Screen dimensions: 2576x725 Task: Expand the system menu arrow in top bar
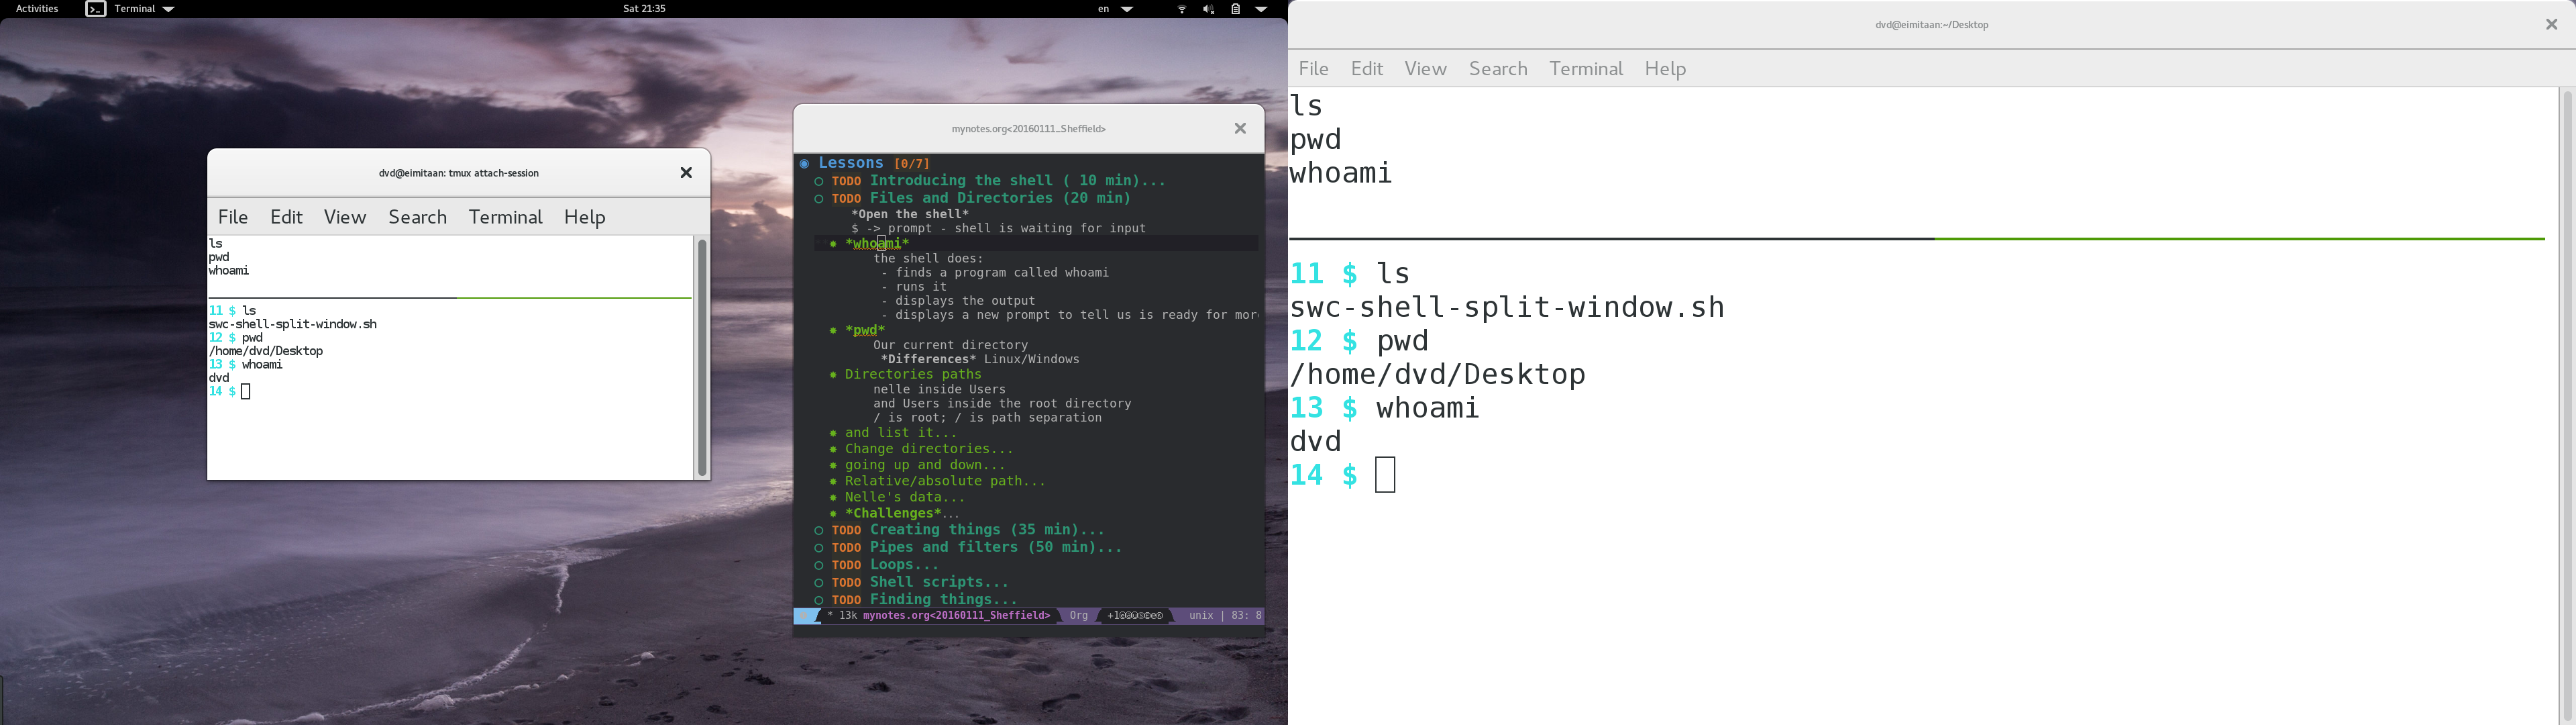click(1261, 9)
